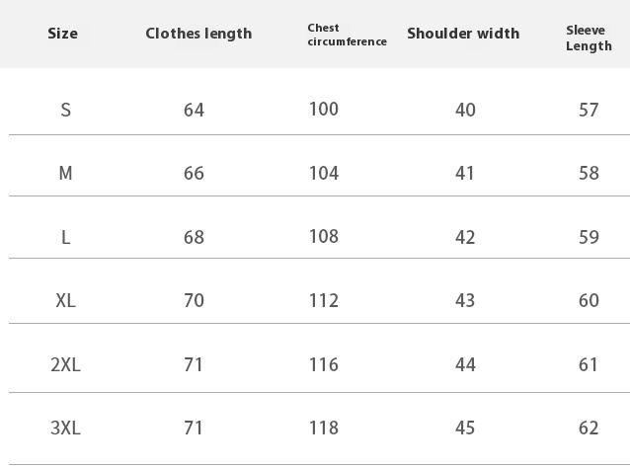Image resolution: width=630 pixels, height=468 pixels.
Task: Select the Clothes length header
Action: pyautogui.click(x=198, y=34)
